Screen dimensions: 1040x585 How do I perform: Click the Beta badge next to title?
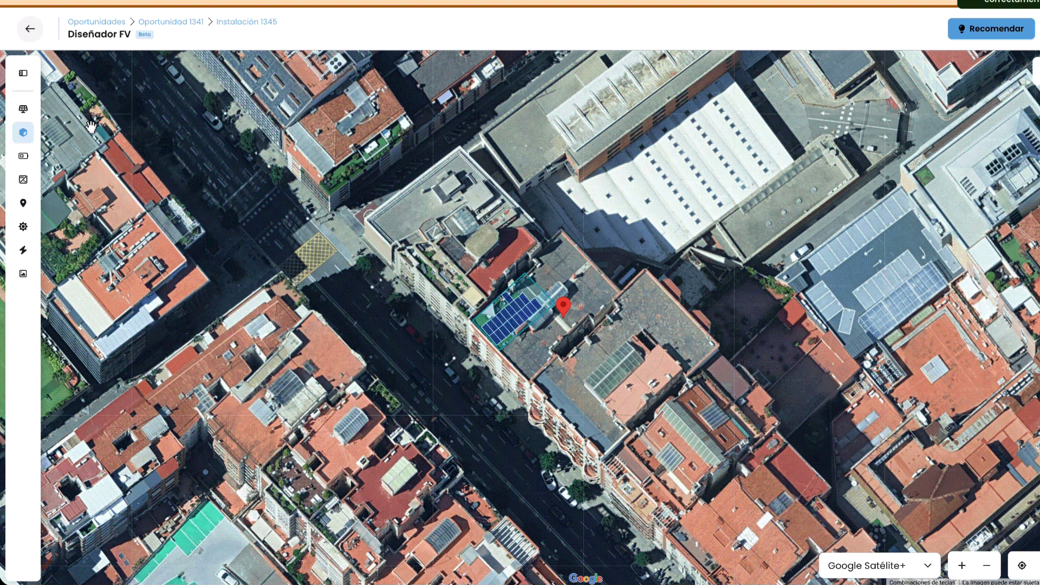click(145, 34)
